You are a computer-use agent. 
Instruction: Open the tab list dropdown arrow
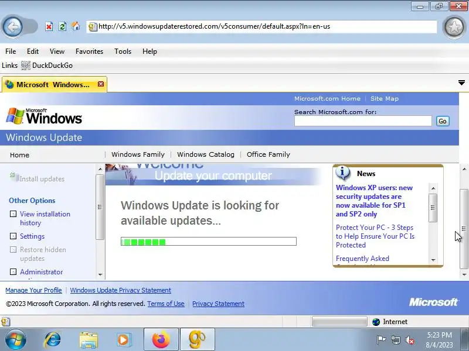tap(461, 82)
